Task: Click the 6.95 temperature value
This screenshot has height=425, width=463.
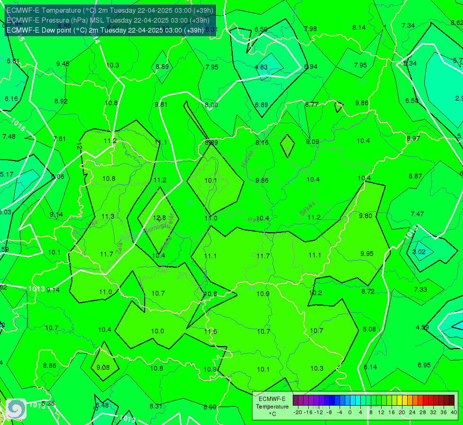Action: pyautogui.click(x=424, y=365)
